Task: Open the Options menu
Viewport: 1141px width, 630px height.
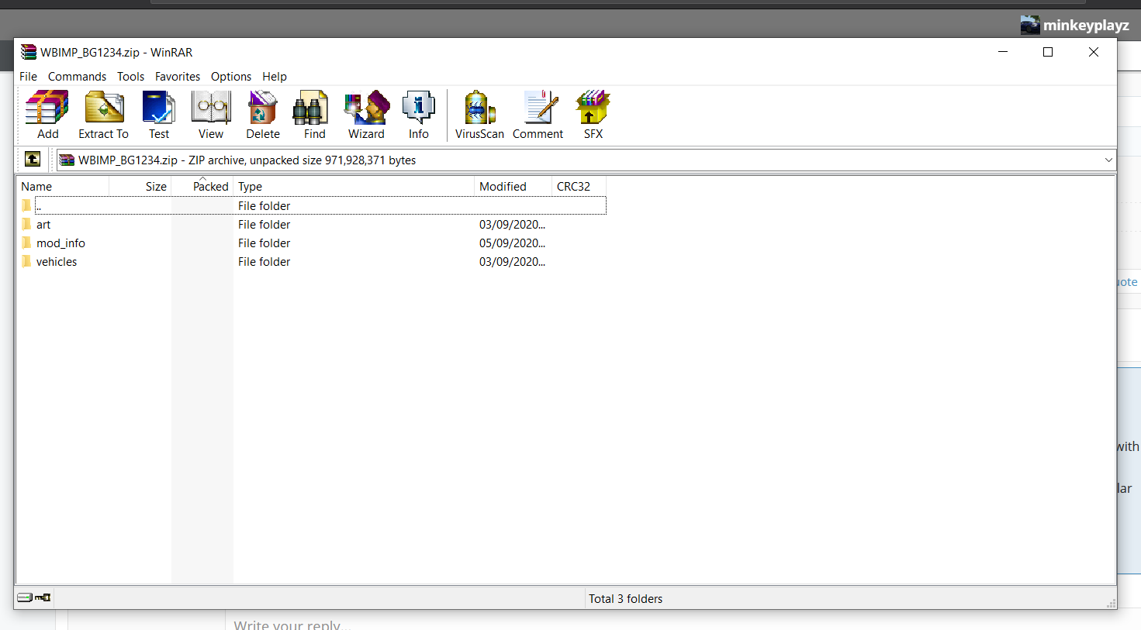Action: 231,76
